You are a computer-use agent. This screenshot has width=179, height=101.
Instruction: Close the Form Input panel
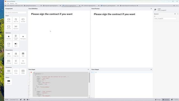pos(88,70)
